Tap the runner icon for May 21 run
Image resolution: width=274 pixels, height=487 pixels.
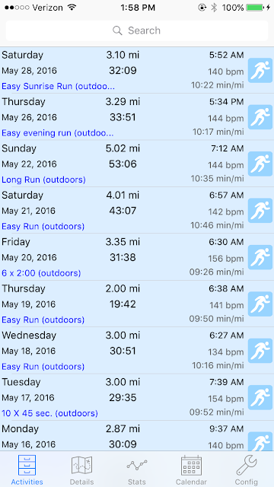(260, 211)
